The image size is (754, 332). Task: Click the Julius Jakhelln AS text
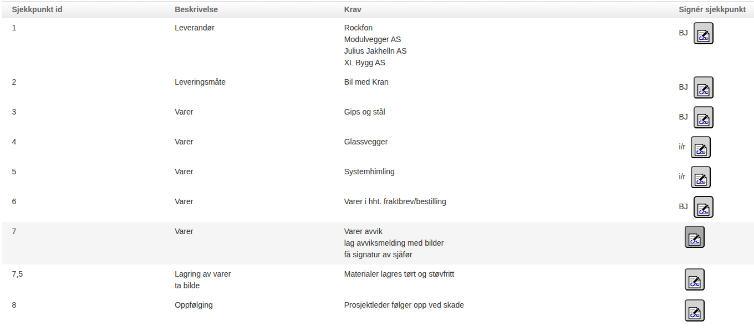coord(375,51)
